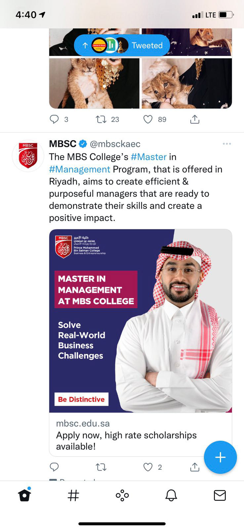244x530 pixels.
Task: Go to the Home tab
Action: (24, 496)
